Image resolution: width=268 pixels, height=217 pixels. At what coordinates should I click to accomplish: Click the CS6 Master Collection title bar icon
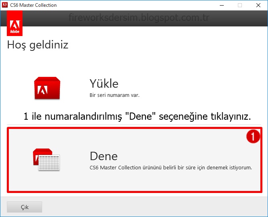[5, 5]
